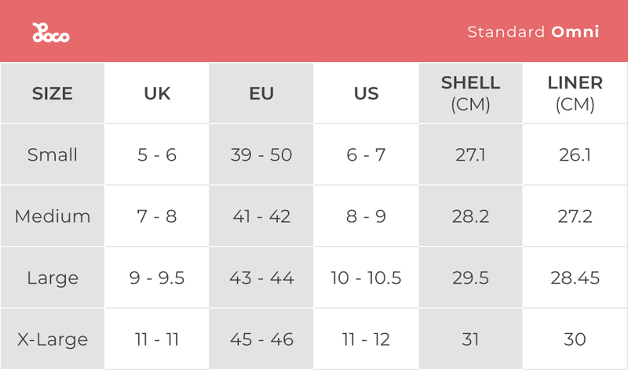Select the US column header

click(x=366, y=93)
